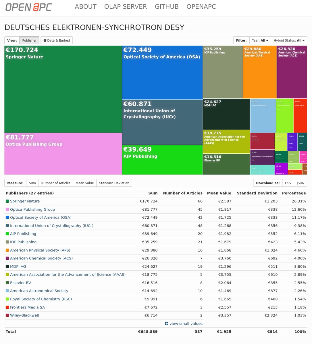
Task: Open American Astronomical Society table link
Action: pos(39,291)
